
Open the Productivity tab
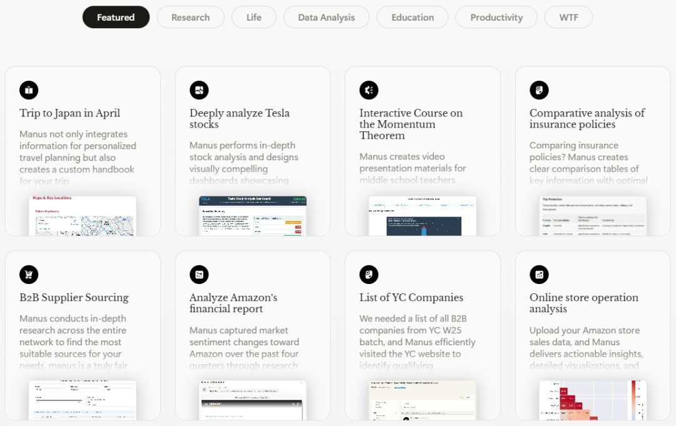click(496, 18)
